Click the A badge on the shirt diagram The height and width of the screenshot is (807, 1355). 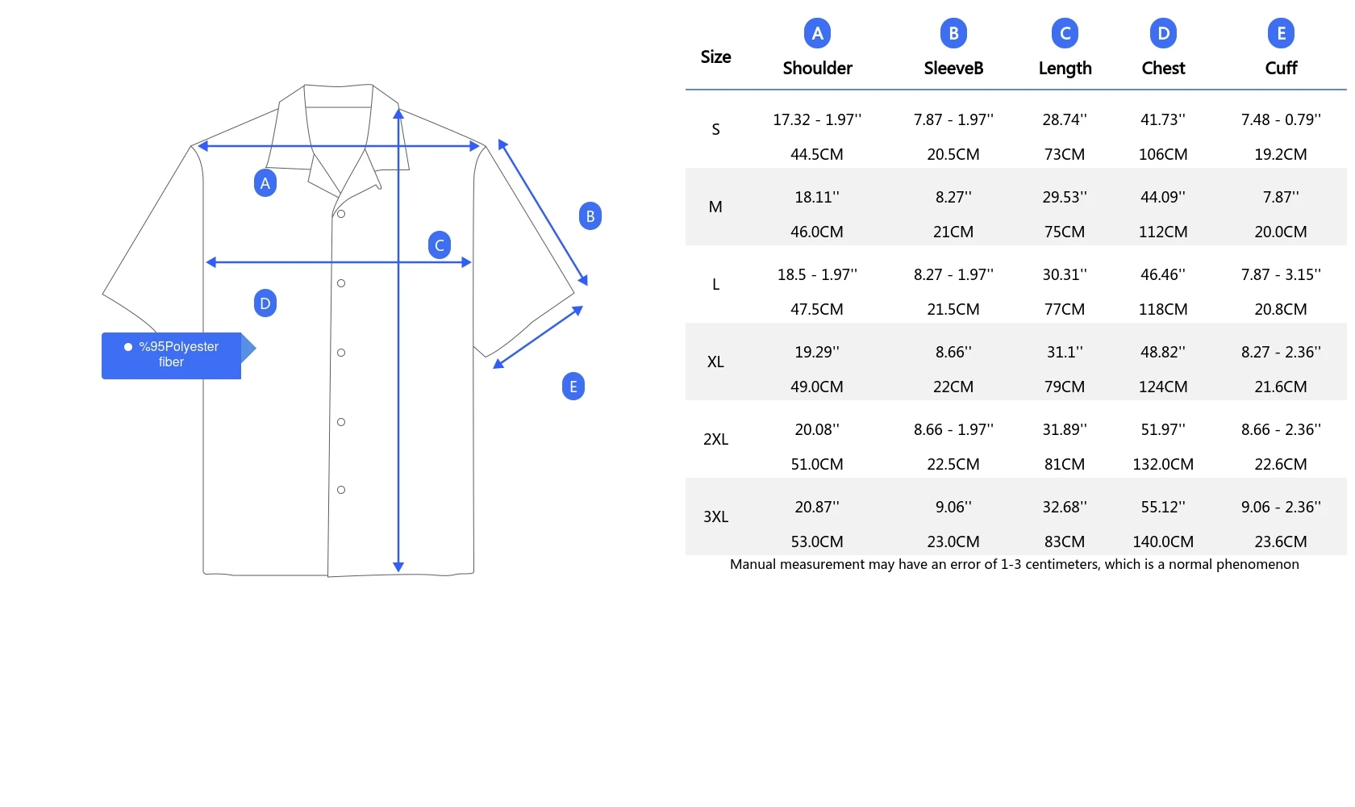pyautogui.click(x=265, y=183)
